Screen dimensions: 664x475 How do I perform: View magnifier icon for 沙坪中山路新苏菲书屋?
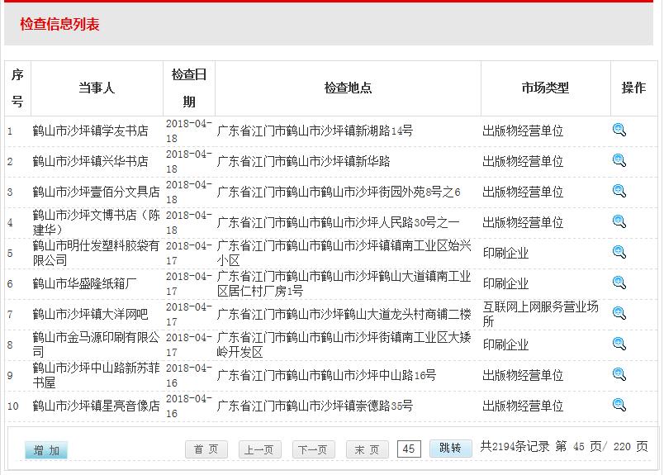[x=619, y=374]
